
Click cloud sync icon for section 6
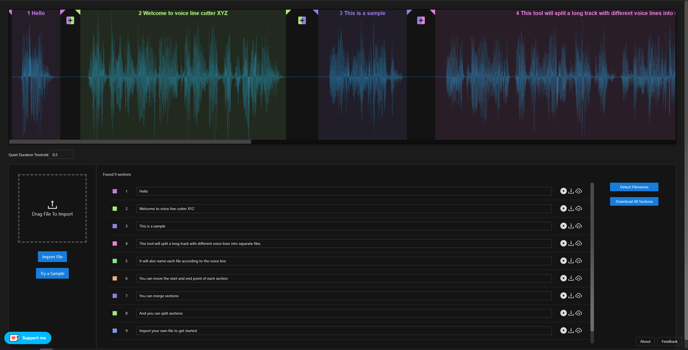click(x=579, y=278)
